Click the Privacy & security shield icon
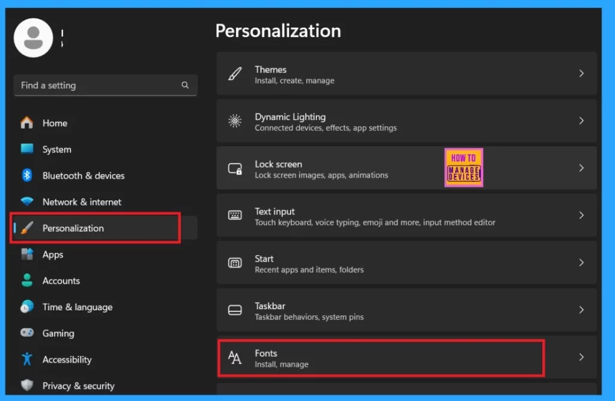This screenshot has height=401, width=615. [26, 385]
